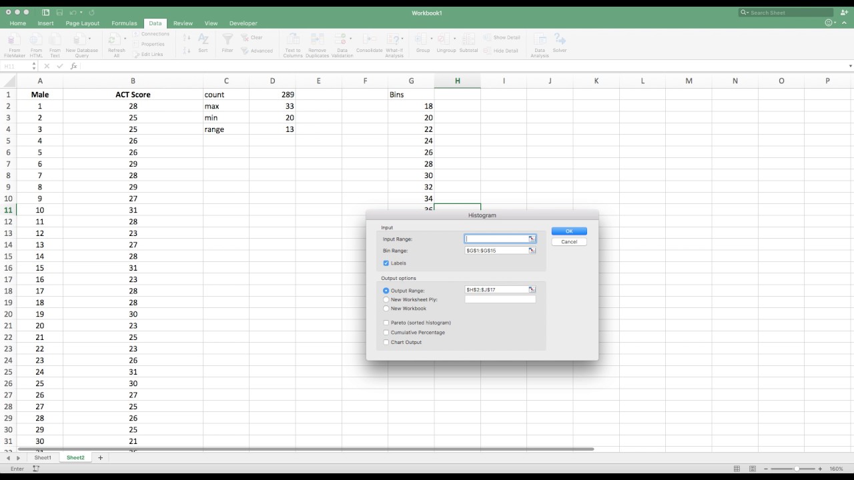Click the Insert Function fx icon

[x=74, y=66]
